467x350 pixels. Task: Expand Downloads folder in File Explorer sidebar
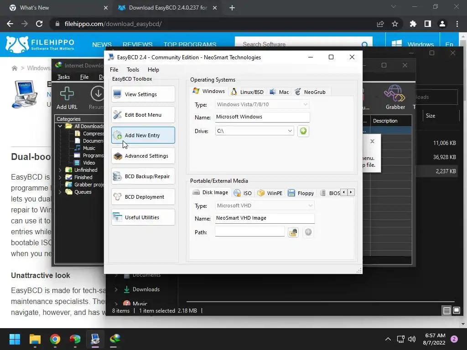116,289
